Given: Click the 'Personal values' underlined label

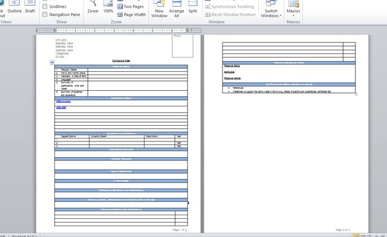Looking at the screenshot, I should pos(232,78).
